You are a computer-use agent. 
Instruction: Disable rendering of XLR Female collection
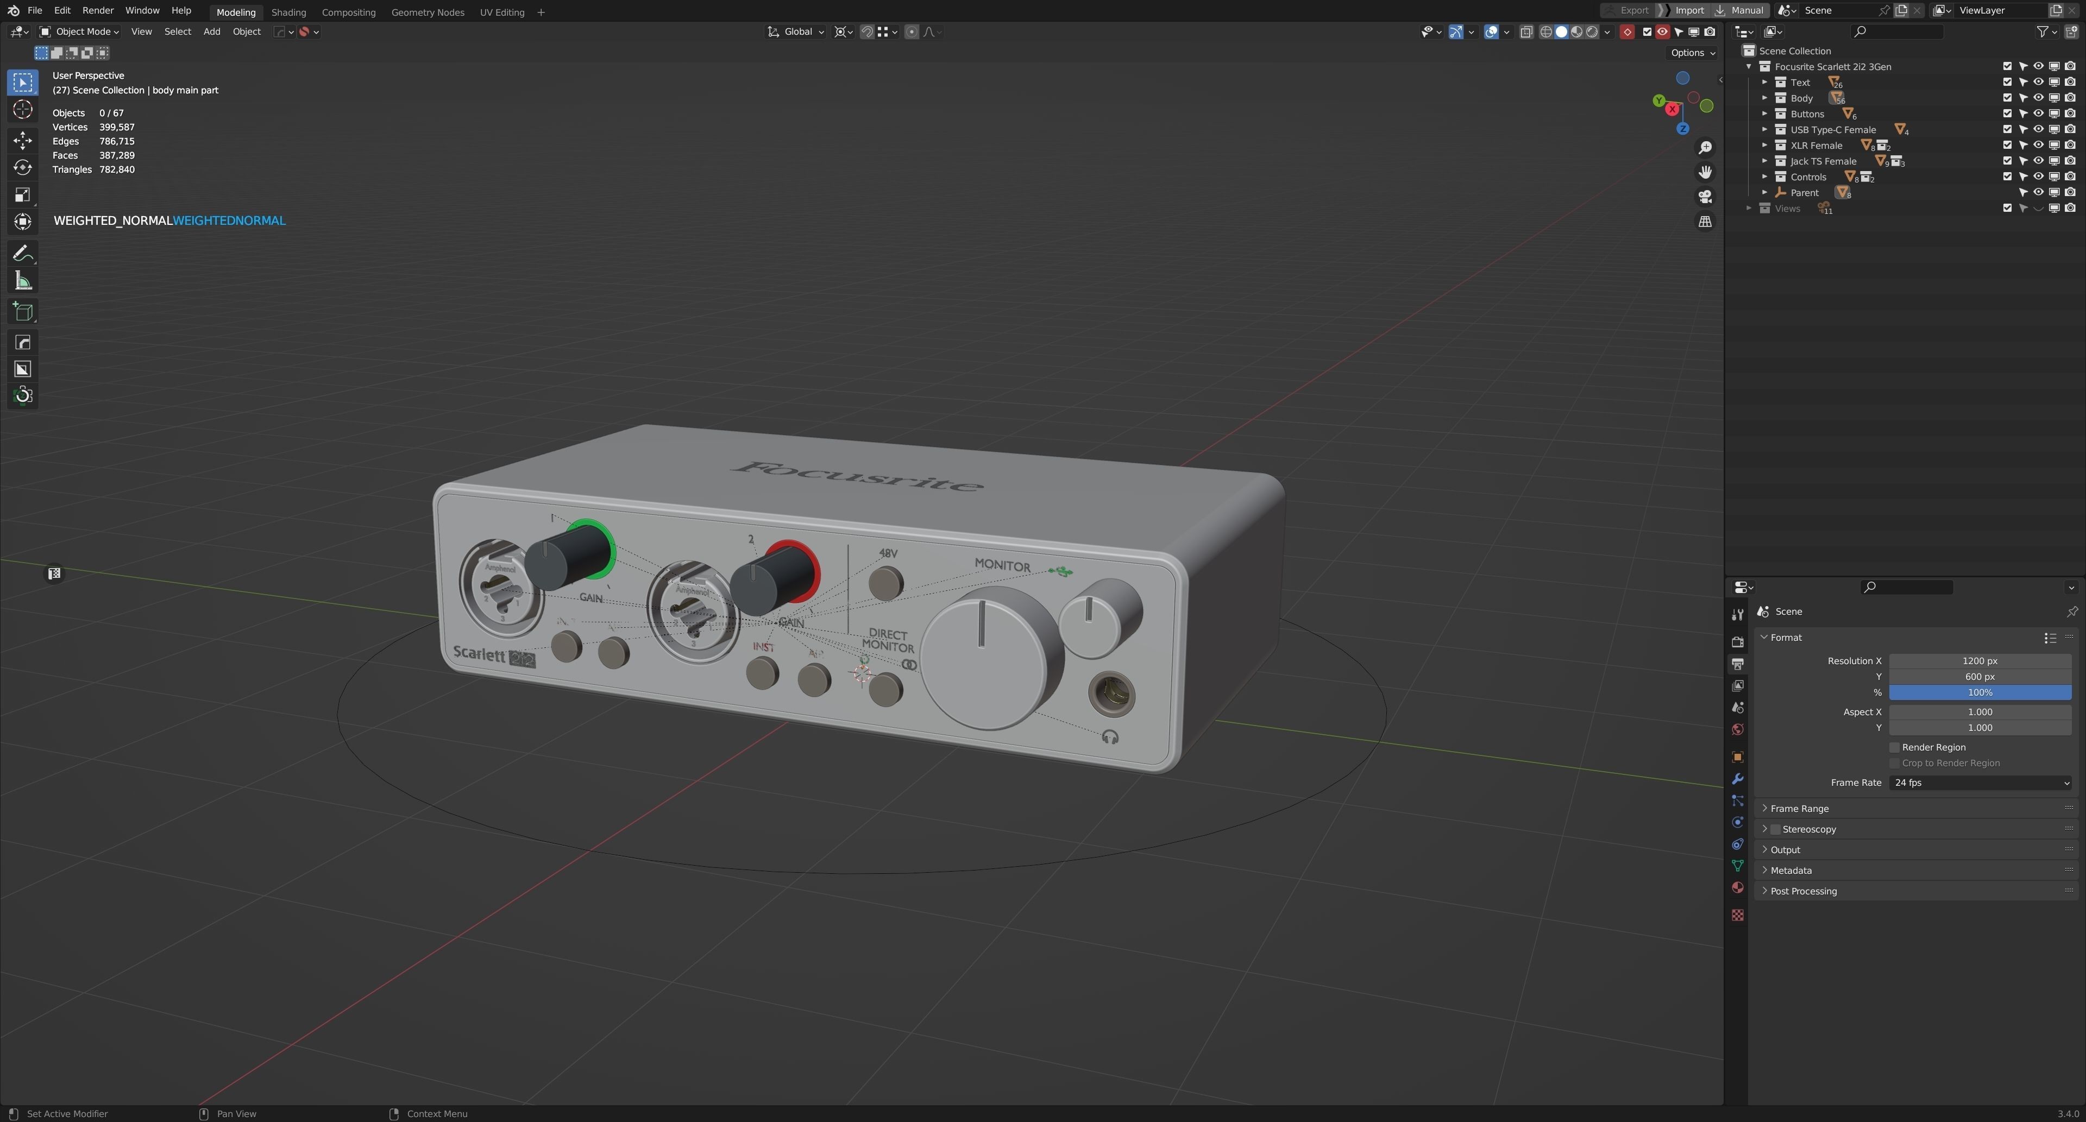[x=2070, y=146]
